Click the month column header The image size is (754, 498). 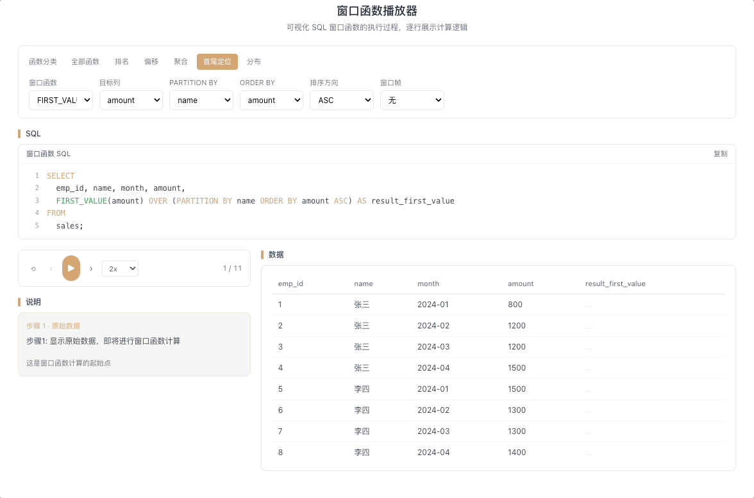click(428, 284)
